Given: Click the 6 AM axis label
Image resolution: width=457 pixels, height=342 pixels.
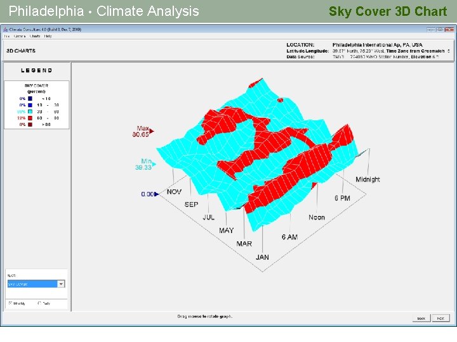Looking at the screenshot, I should 289,237.
